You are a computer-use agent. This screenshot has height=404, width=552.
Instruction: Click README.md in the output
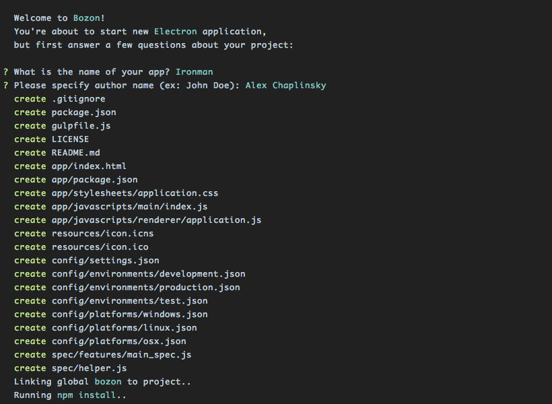tap(75, 153)
